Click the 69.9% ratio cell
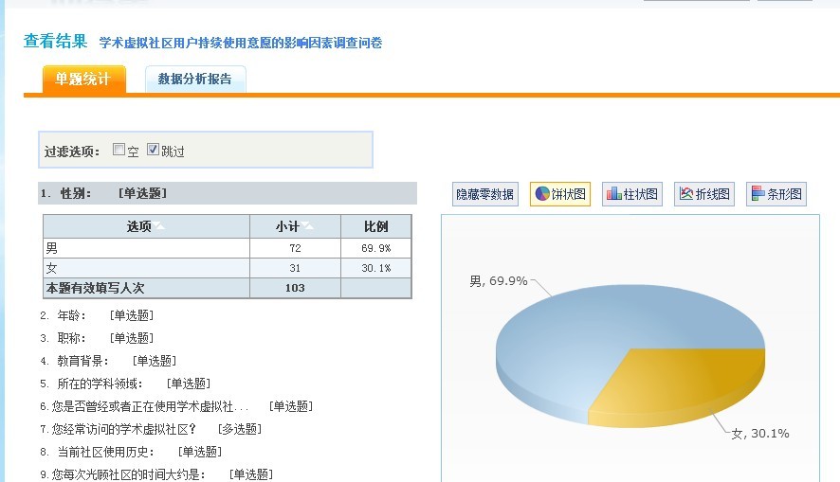Screen dimensions: 840x482 point(376,248)
